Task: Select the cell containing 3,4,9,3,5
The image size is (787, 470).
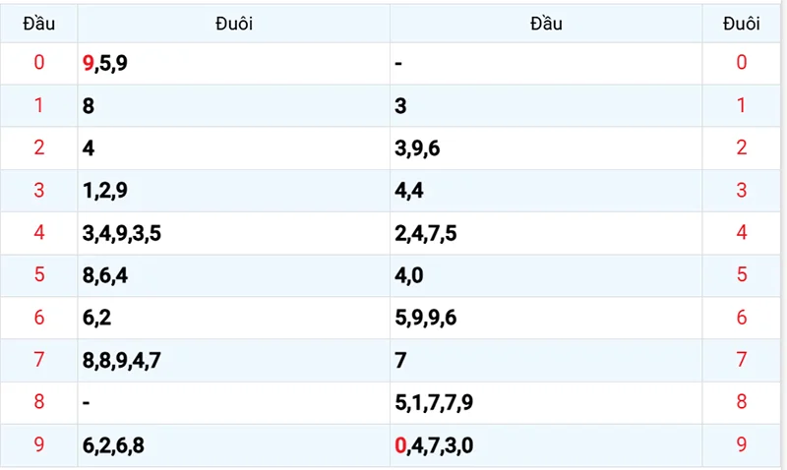Action: (x=234, y=233)
